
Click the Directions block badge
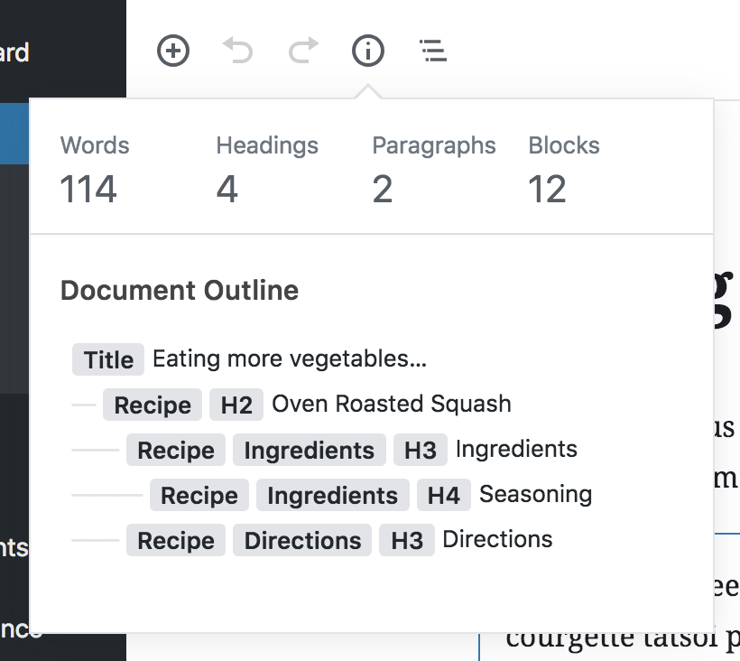click(302, 540)
